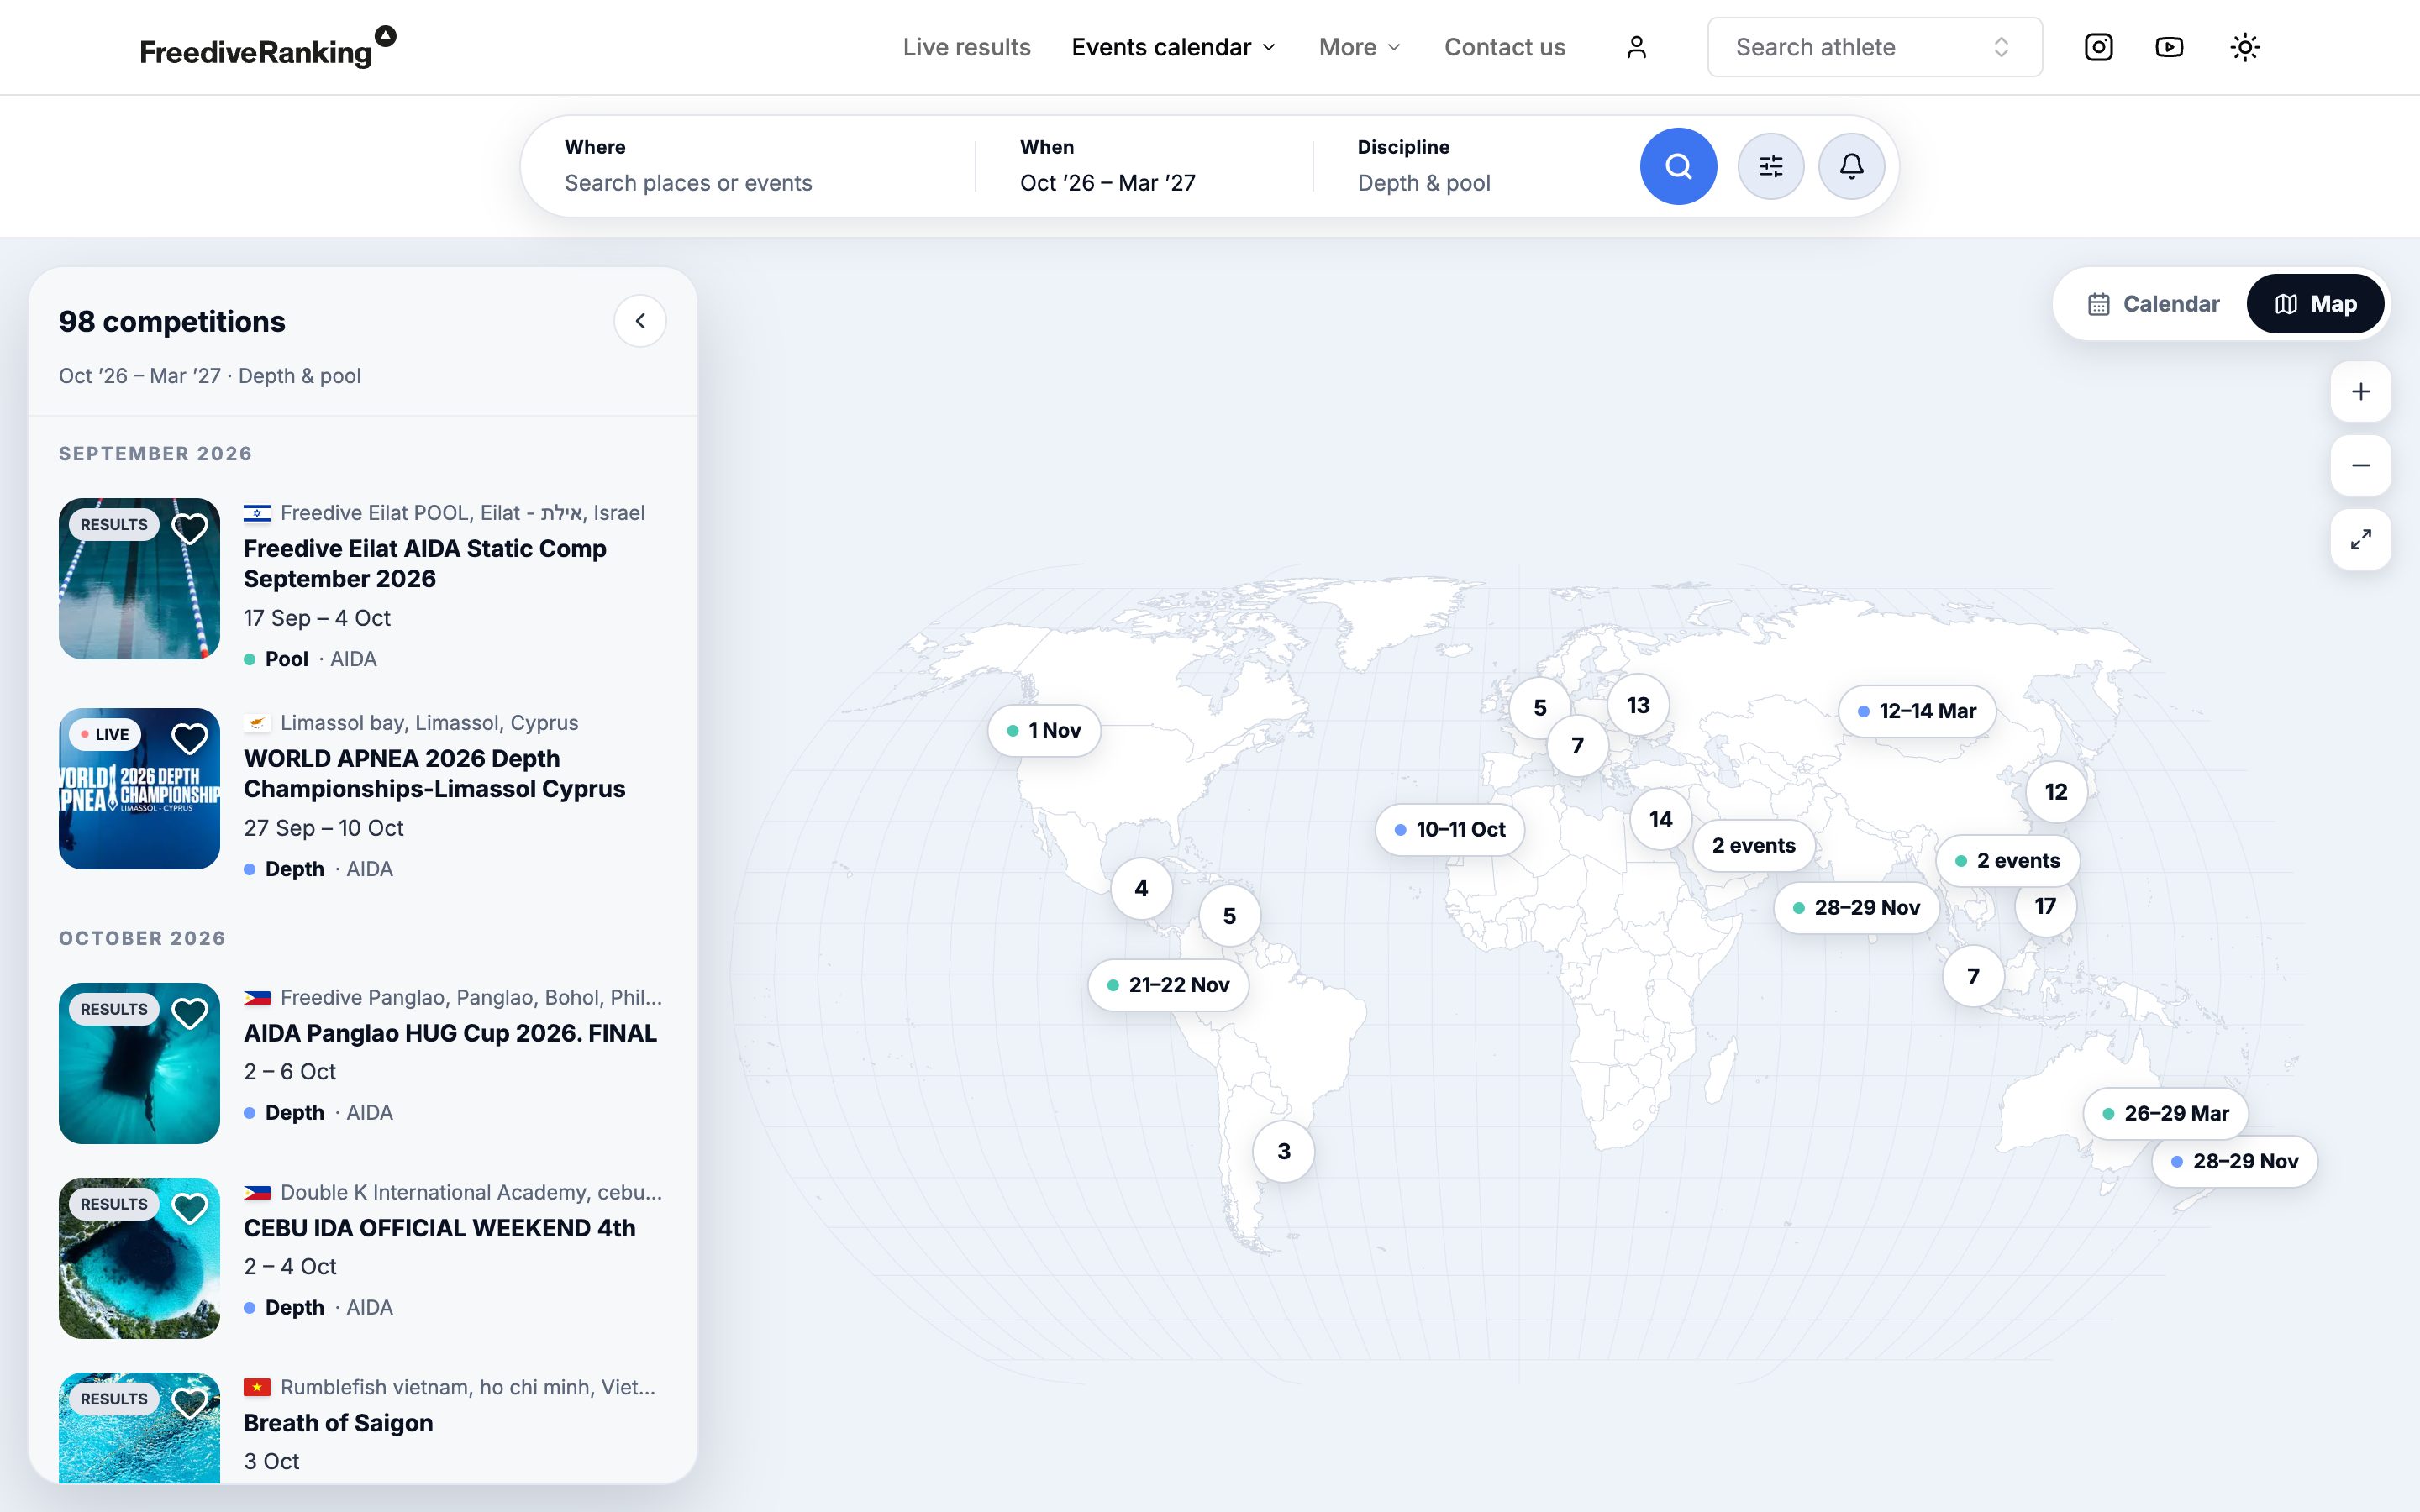Open the Events calendar dropdown menu

click(1174, 47)
